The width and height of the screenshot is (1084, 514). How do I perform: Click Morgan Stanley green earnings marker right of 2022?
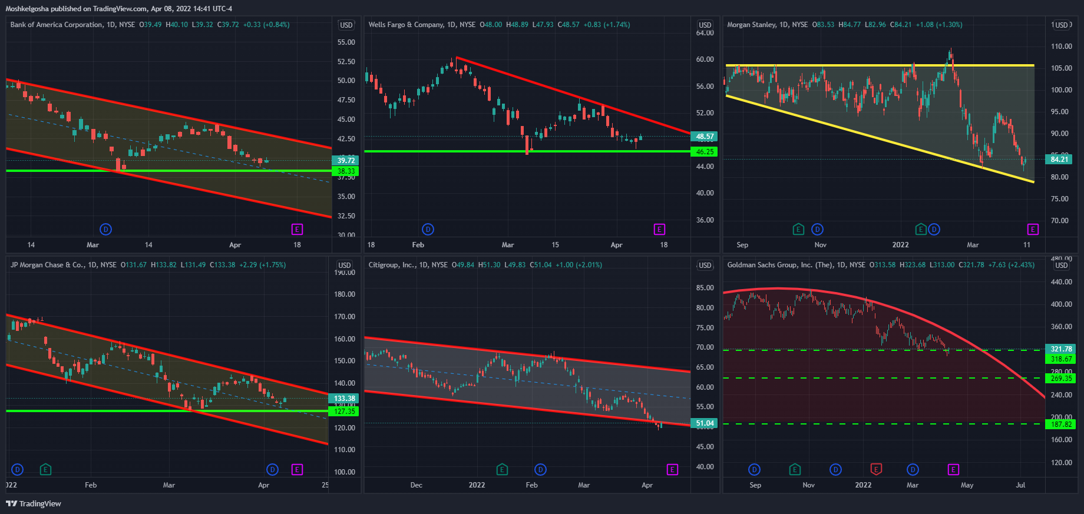[x=921, y=229]
